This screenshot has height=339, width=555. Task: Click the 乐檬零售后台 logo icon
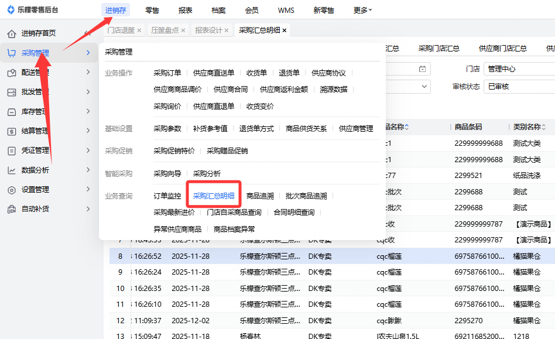pos(11,10)
